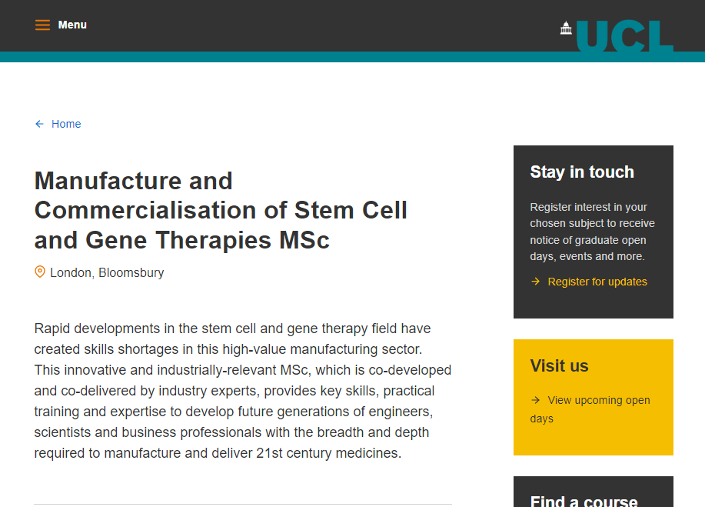
Task: Open the View upcoming open days link
Action: point(598,401)
